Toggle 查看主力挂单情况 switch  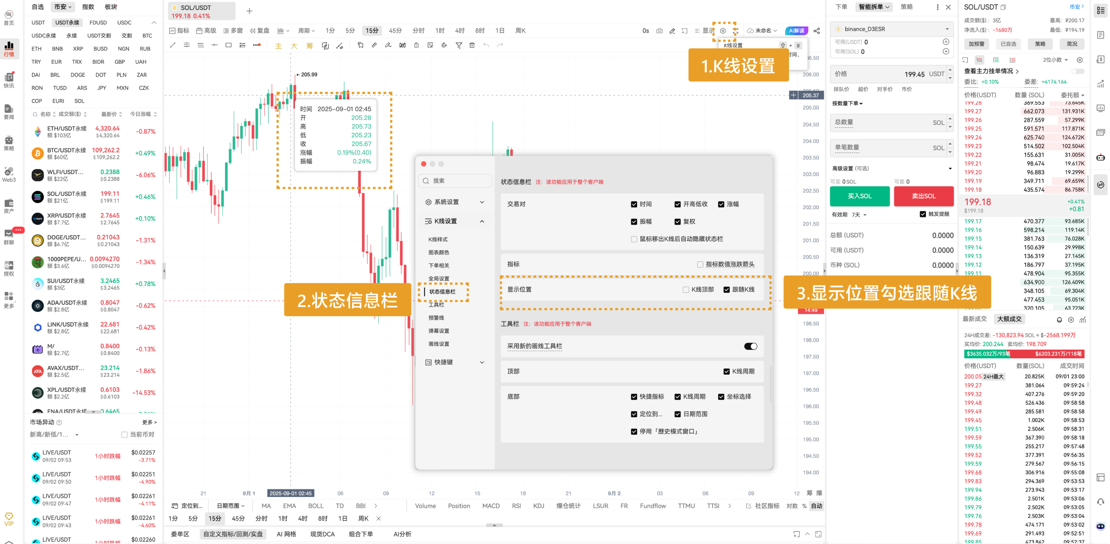(1077, 71)
